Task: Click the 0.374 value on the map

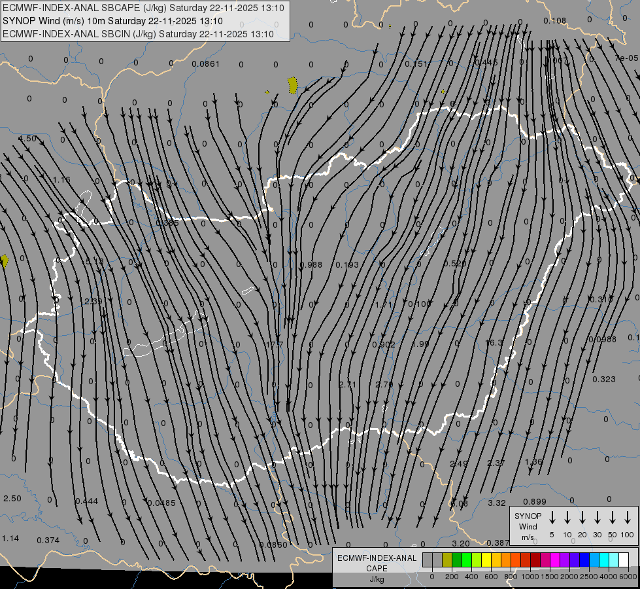Action: click(48, 541)
